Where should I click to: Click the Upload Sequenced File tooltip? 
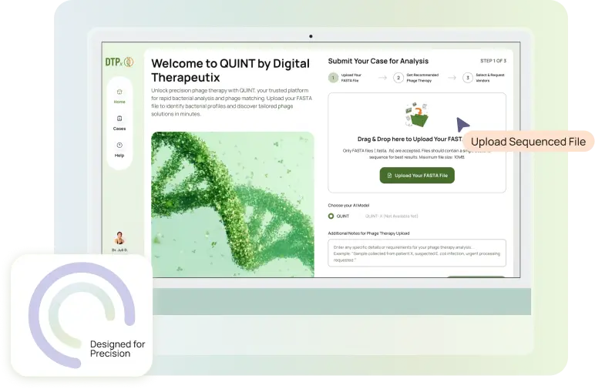(x=528, y=142)
